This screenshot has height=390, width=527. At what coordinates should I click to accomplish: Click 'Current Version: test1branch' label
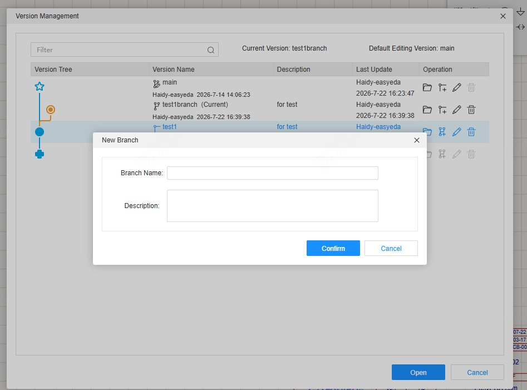tap(284, 48)
